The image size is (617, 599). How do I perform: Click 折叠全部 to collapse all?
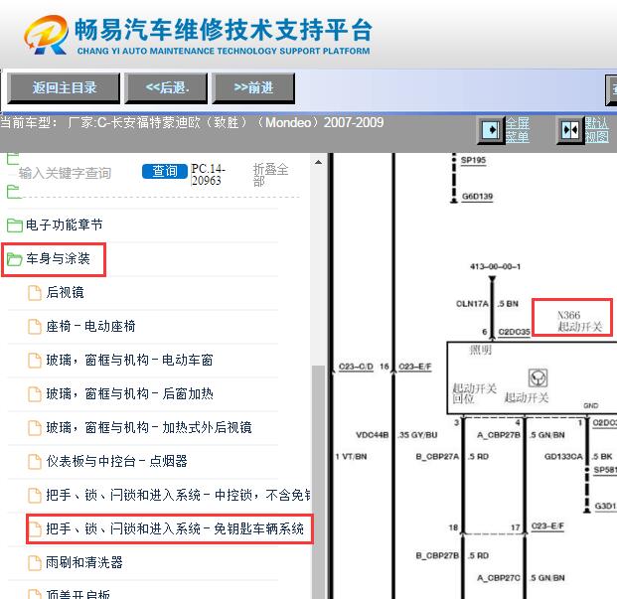pos(270,175)
